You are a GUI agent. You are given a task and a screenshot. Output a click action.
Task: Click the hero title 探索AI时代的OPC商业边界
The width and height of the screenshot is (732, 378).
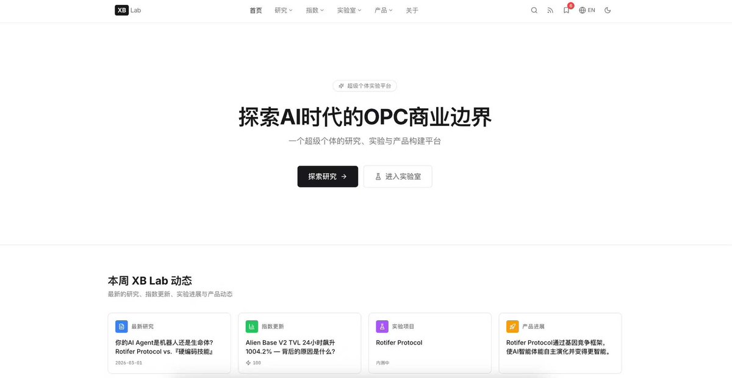365,117
